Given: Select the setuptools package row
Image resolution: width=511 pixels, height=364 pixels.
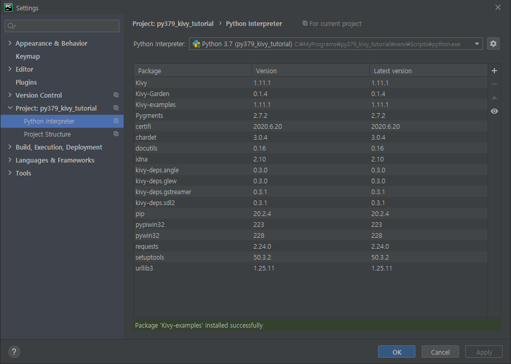Looking at the screenshot, I should point(311,258).
